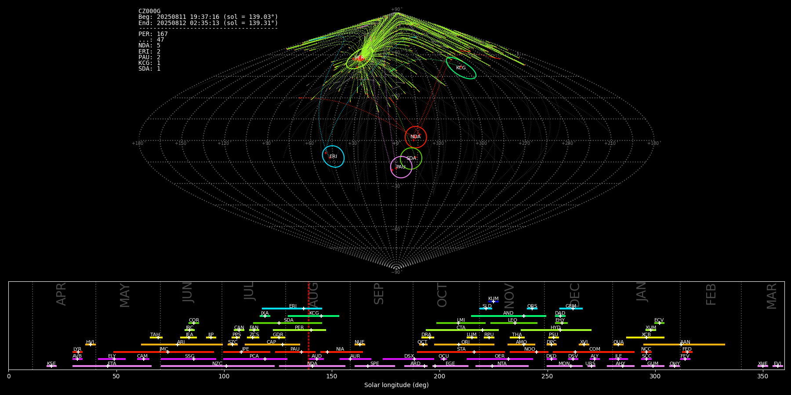
Task: Click the cyan ERI bar in timeline
Action: click(292, 309)
